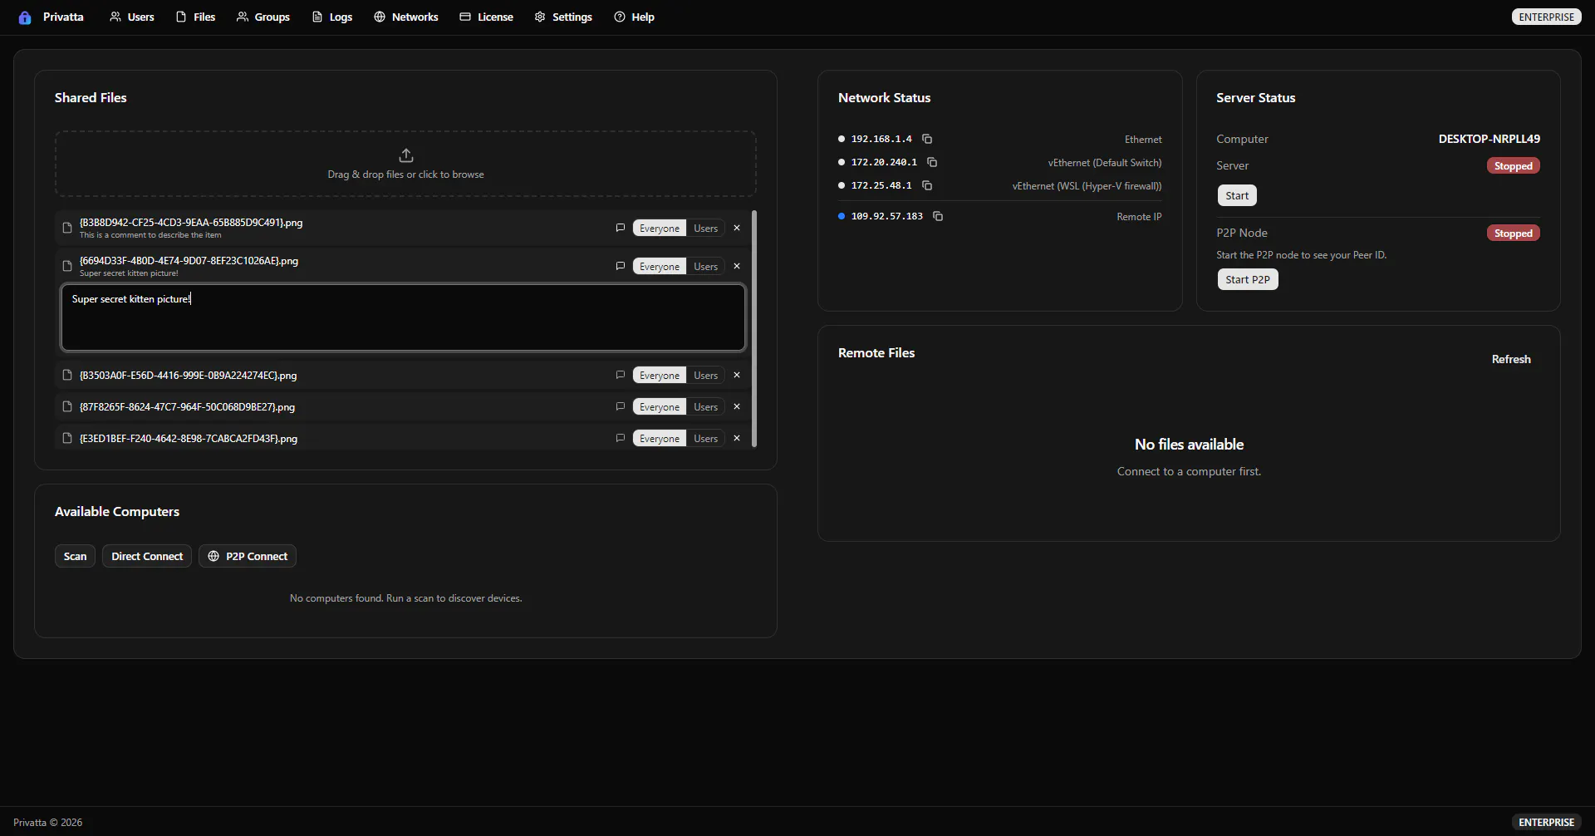This screenshot has width=1595, height=836.
Task: Click the 109.92.57.183 IP address text
Action: tap(886, 216)
